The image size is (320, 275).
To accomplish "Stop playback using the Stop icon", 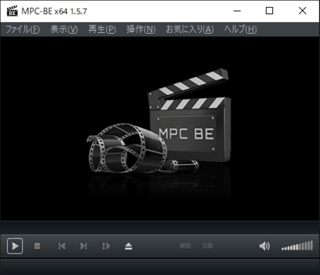I will 37,247.
